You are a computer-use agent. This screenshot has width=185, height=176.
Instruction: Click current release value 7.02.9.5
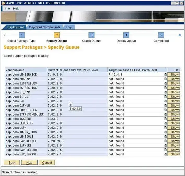[55, 150]
